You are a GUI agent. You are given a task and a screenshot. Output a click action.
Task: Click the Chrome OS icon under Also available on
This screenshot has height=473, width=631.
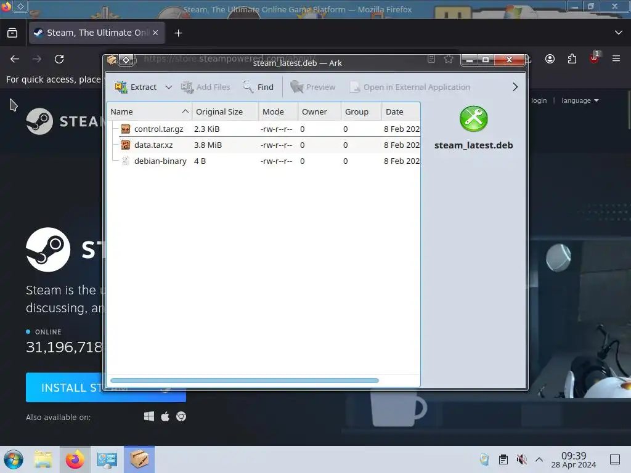(x=181, y=416)
